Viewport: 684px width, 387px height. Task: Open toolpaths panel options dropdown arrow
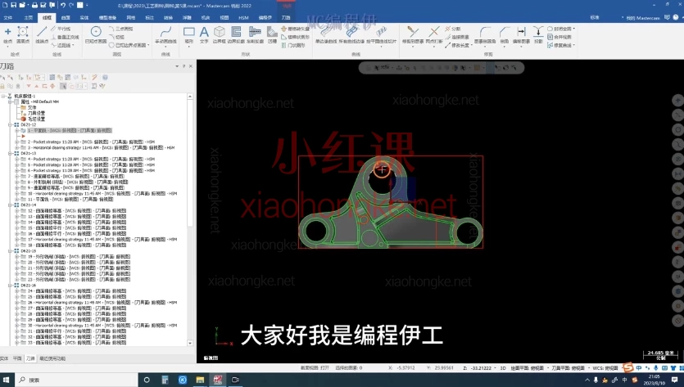click(177, 66)
